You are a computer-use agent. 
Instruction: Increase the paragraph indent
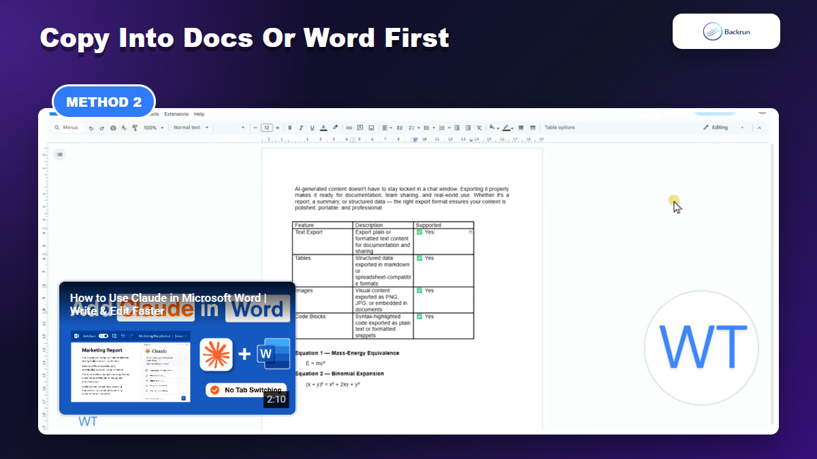468,128
